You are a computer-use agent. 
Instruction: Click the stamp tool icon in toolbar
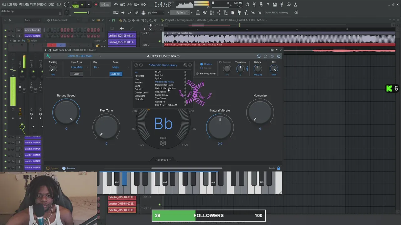tap(143, 12)
